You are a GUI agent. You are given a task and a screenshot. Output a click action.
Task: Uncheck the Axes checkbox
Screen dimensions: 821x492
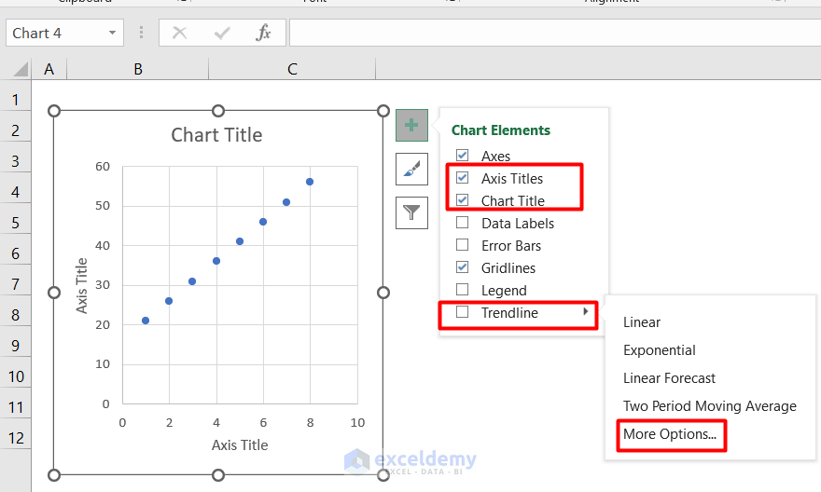click(462, 156)
